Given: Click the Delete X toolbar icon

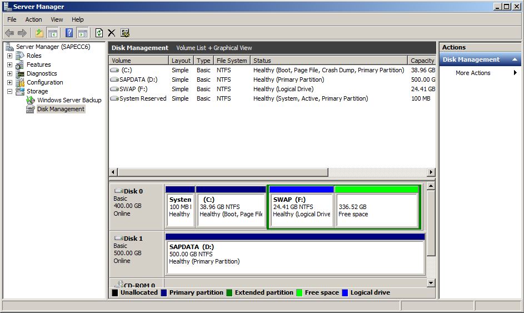Looking at the screenshot, I should 111,33.
